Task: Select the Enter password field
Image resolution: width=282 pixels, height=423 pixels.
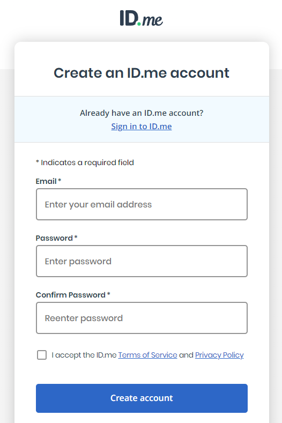Action: (142, 261)
